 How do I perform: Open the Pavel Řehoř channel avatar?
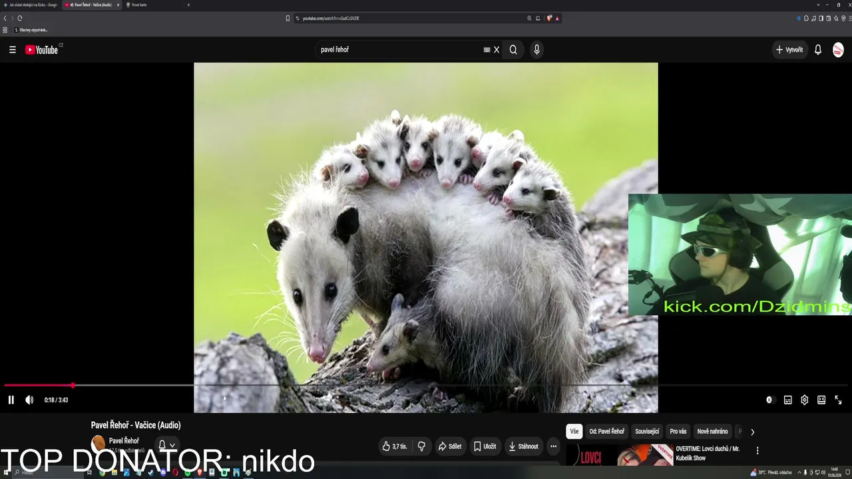pos(98,443)
